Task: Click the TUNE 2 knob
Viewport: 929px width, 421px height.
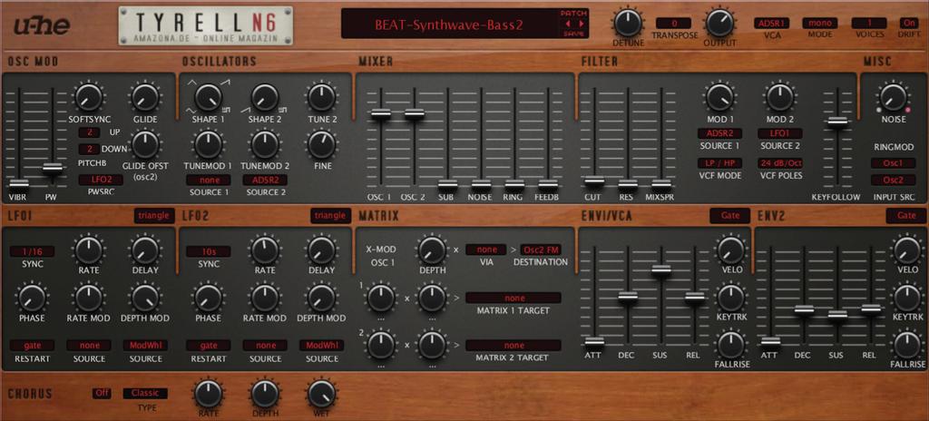Action: (322, 97)
